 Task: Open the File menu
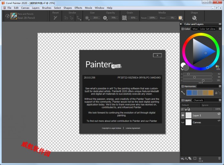tap(9, 8)
